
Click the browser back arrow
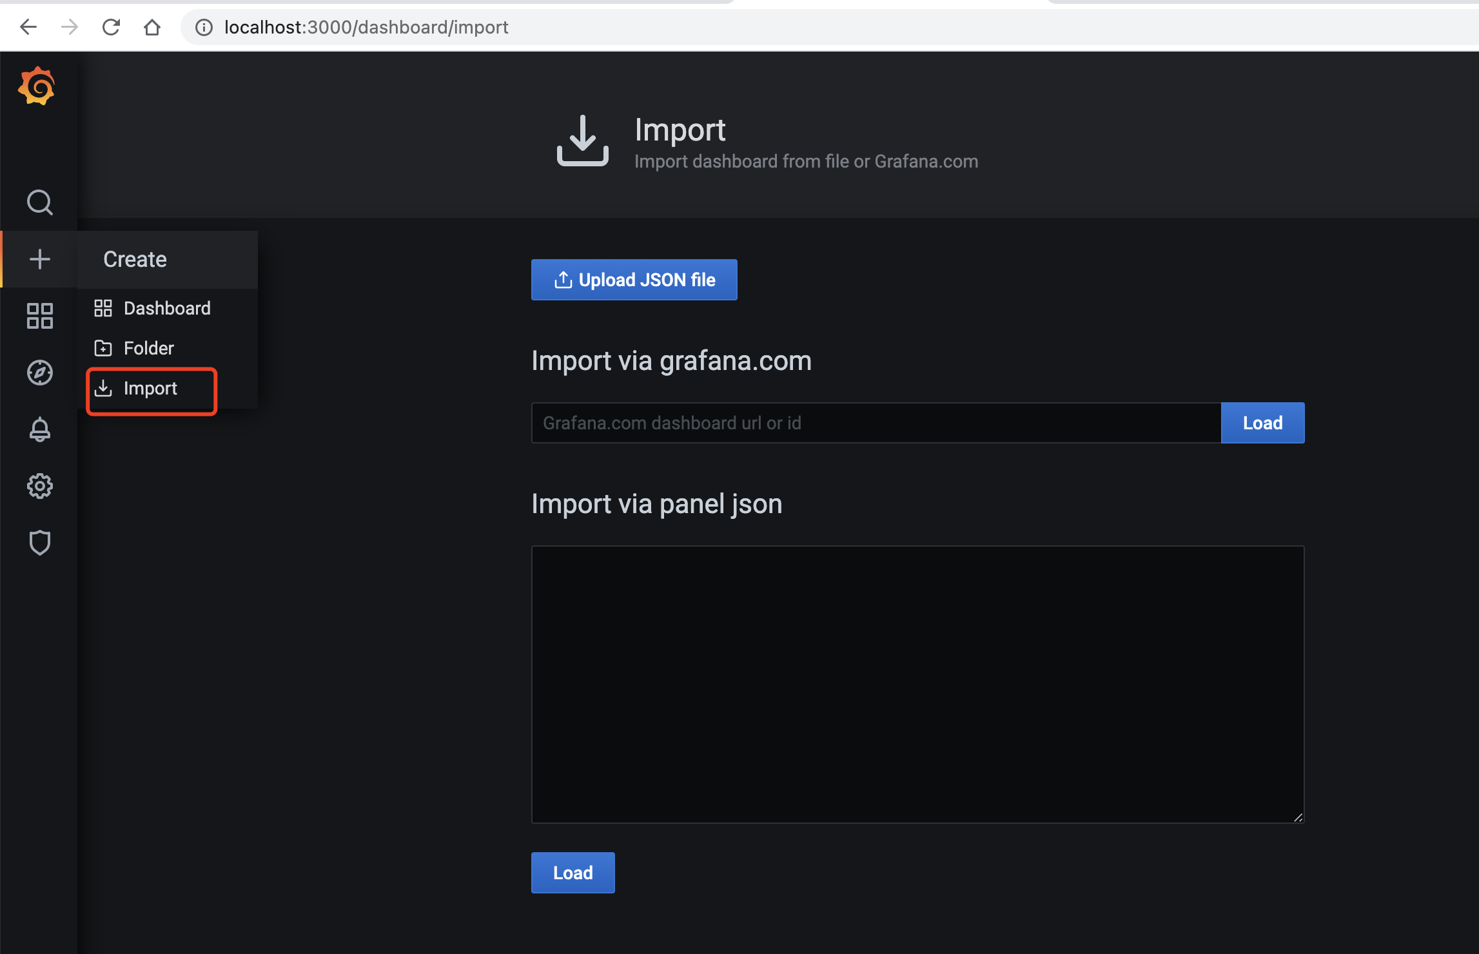coord(28,27)
